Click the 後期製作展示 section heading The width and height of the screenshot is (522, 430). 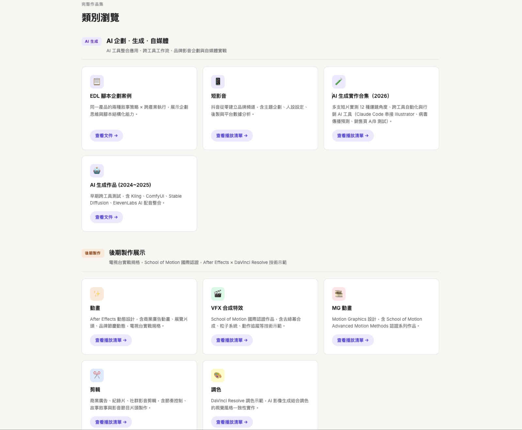[127, 253]
